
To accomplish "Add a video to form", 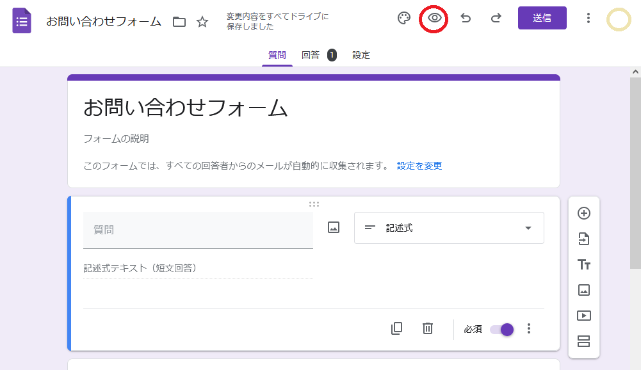I will click(584, 316).
